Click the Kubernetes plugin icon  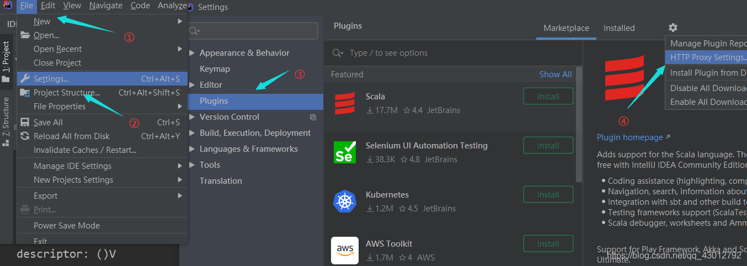click(x=345, y=201)
